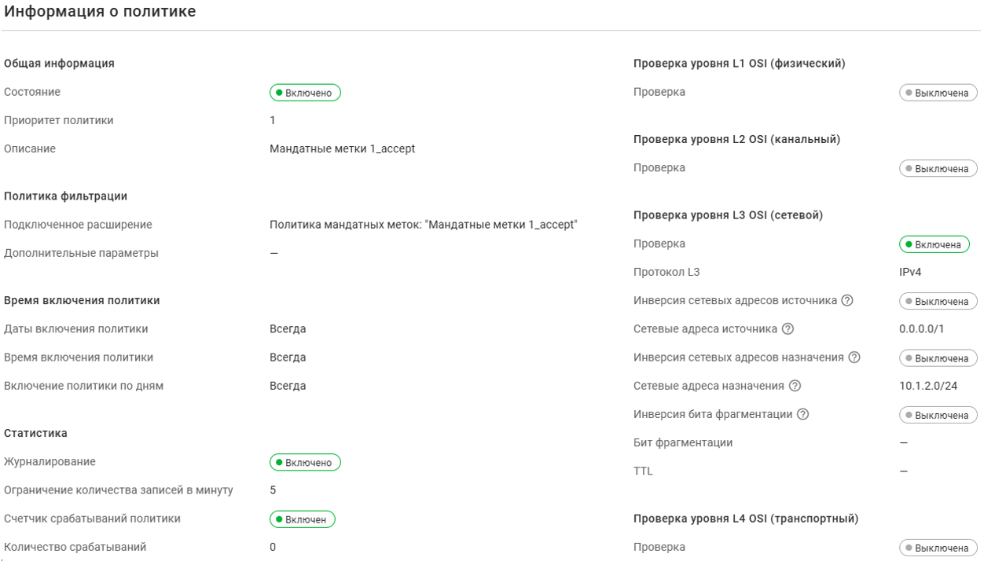Click the source address value 0.0.0.0/1
984x561 pixels.
tap(922, 329)
